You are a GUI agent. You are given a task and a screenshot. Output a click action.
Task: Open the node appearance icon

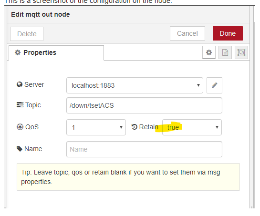pos(241,52)
